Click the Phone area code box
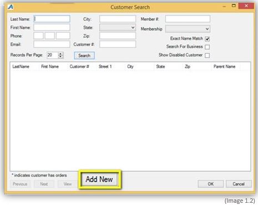258x205 pixels. coord(38,36)
